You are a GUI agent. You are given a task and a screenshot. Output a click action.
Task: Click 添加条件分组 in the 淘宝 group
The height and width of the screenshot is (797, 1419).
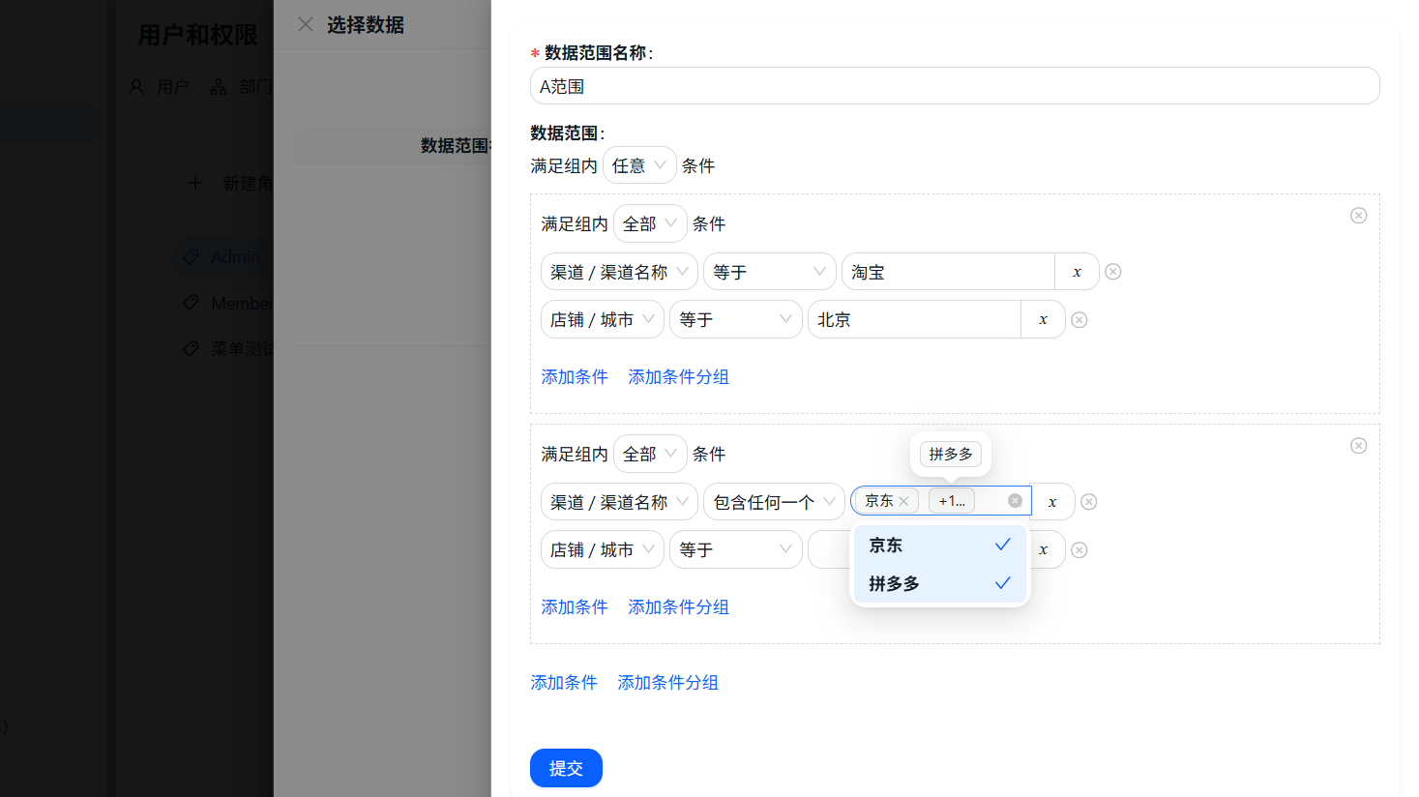(x=678, y=376)
